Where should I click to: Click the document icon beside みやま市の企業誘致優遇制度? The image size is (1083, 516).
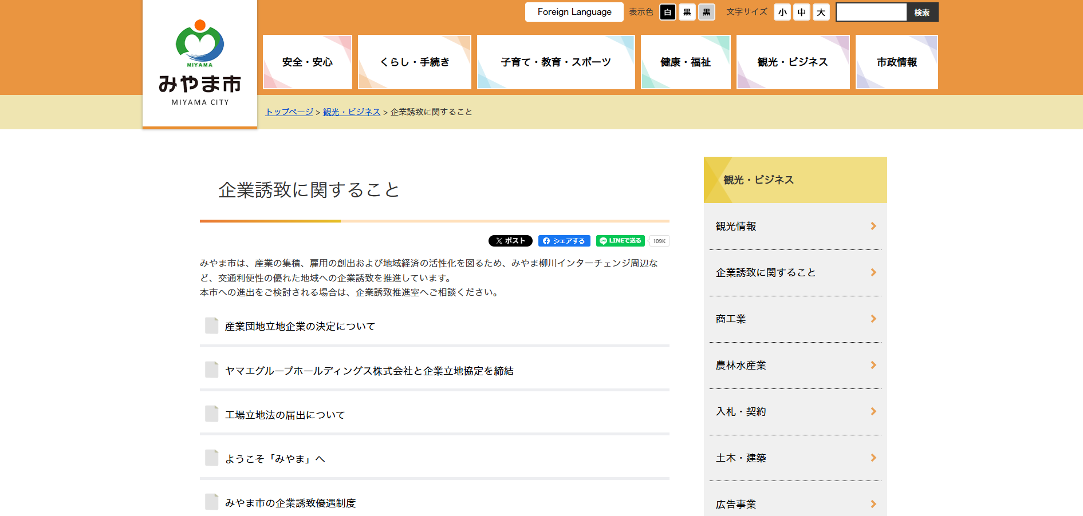click(x=212, y=502)
